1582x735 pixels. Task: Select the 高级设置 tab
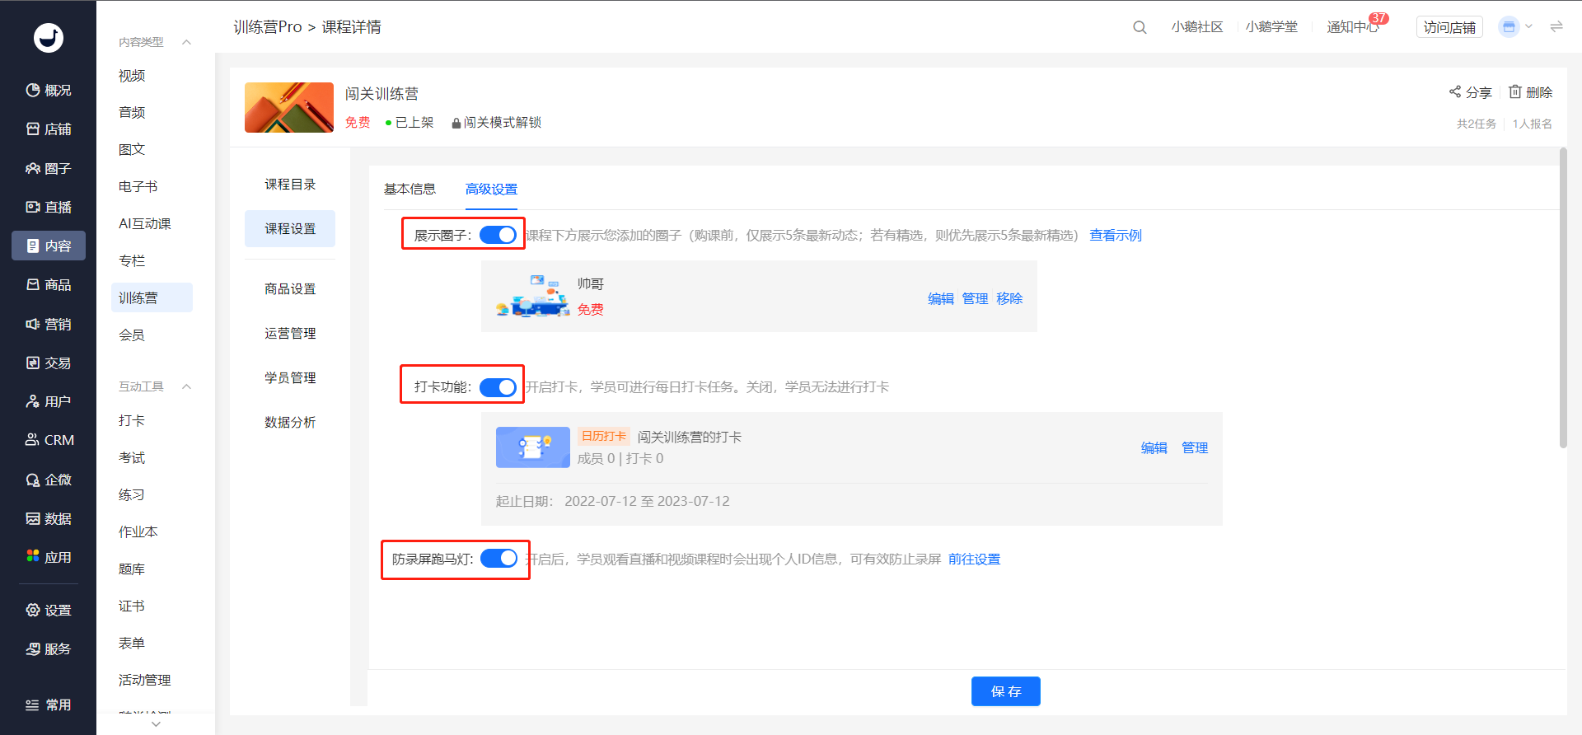491,189
